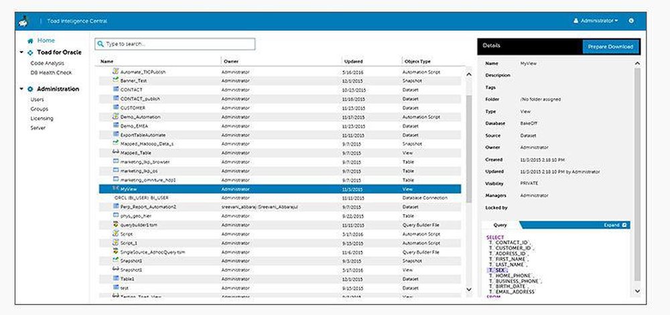
Task: Collapse the Administration section
Action: point(22,89)
